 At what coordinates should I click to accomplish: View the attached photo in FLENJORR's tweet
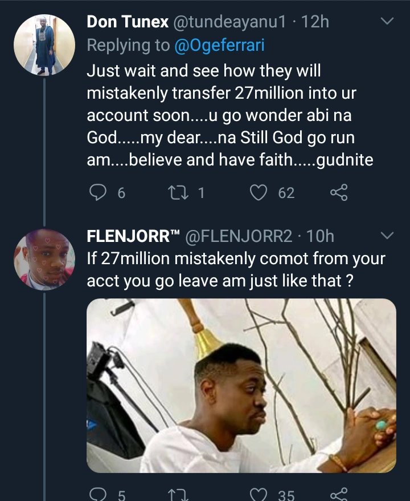click(x=241, y=385)
